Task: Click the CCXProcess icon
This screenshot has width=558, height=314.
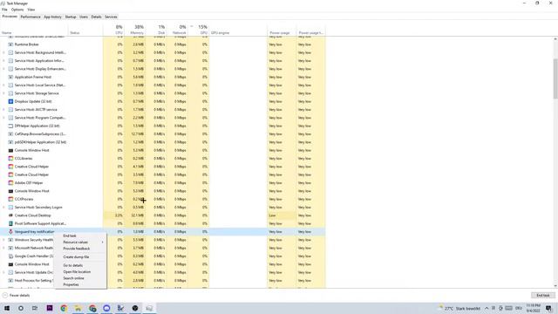Action: click(x=10, y=200)
